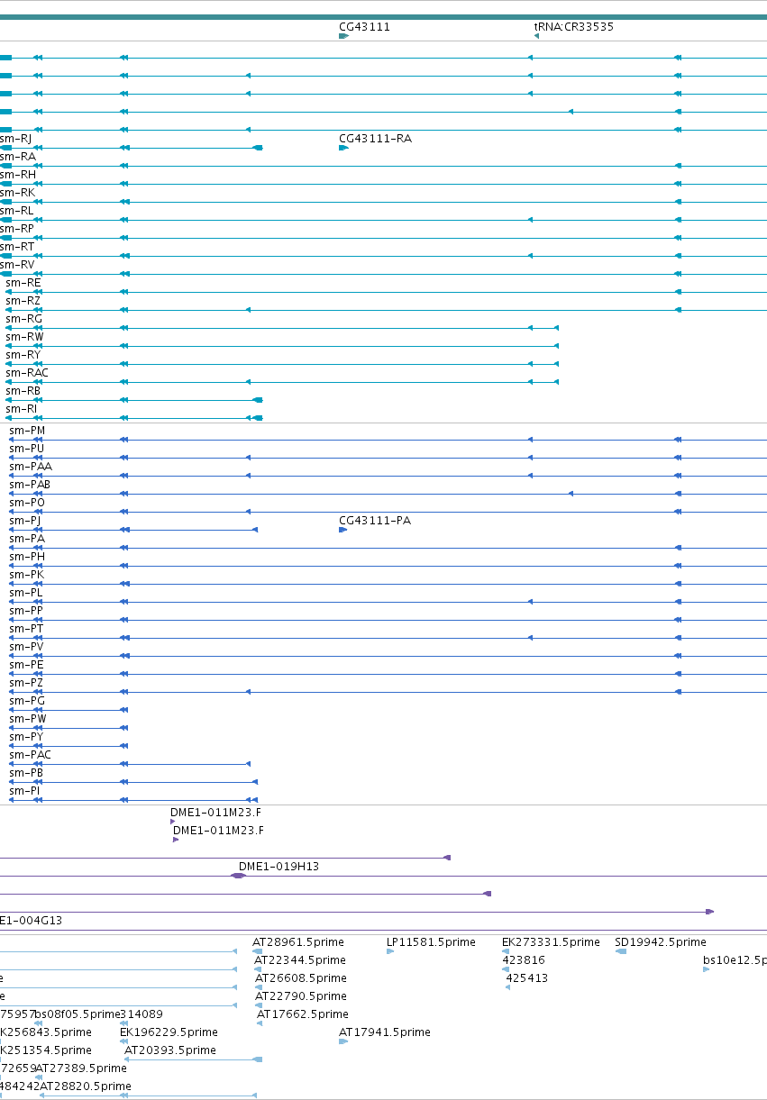Click the sm-RZ transcript label
The height and width of the screenshot is (1100, 767).
point(23,301)
